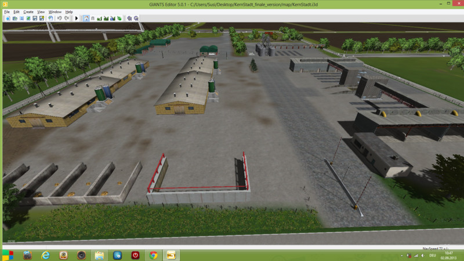Toggle the highlighted navigation mode tool
464x261 pixels.
click(86, 18)
